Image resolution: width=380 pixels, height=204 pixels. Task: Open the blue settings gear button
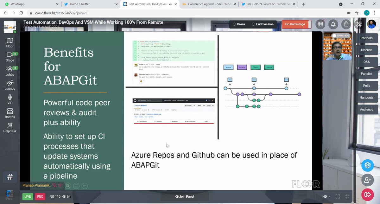tap(368, 165)
